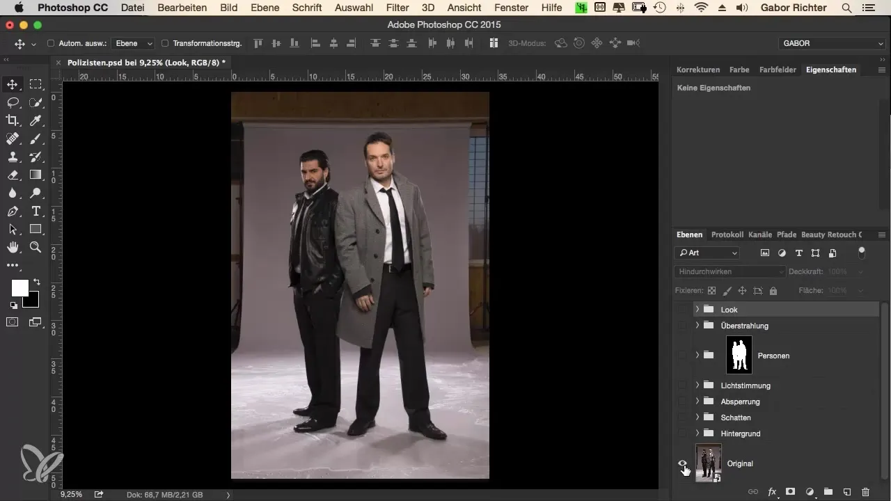
Task: Open the Ebene auto-select dropdown
Action: point(134,43)
